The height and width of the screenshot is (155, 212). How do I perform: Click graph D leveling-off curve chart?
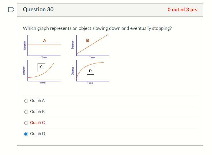pos(90,72)
